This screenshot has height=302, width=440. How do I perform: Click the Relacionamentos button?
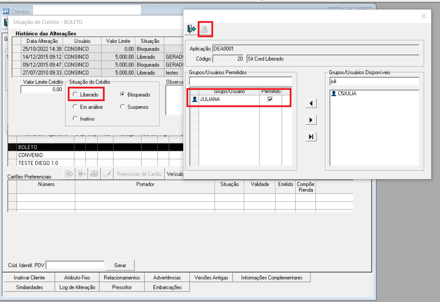[x=122, y=277]
